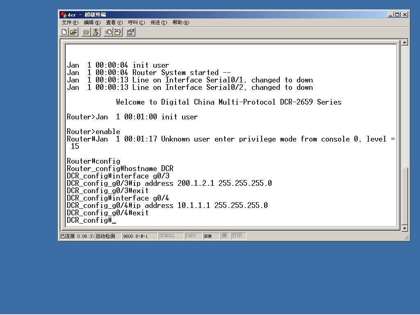Click the scrollbar down arrow
The width and height of the screenshot is (420, 315).
click(404, 228)
